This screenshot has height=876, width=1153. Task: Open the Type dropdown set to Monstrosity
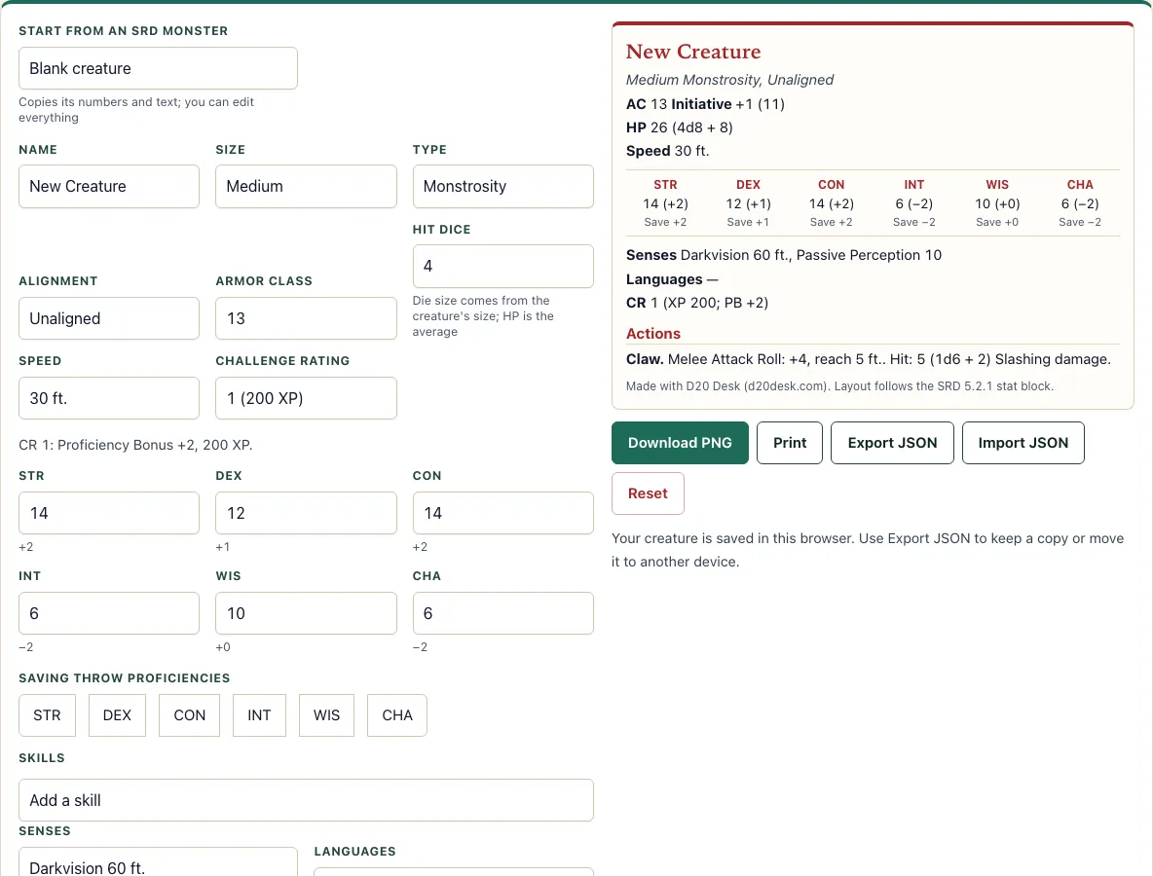click(502, 187)
